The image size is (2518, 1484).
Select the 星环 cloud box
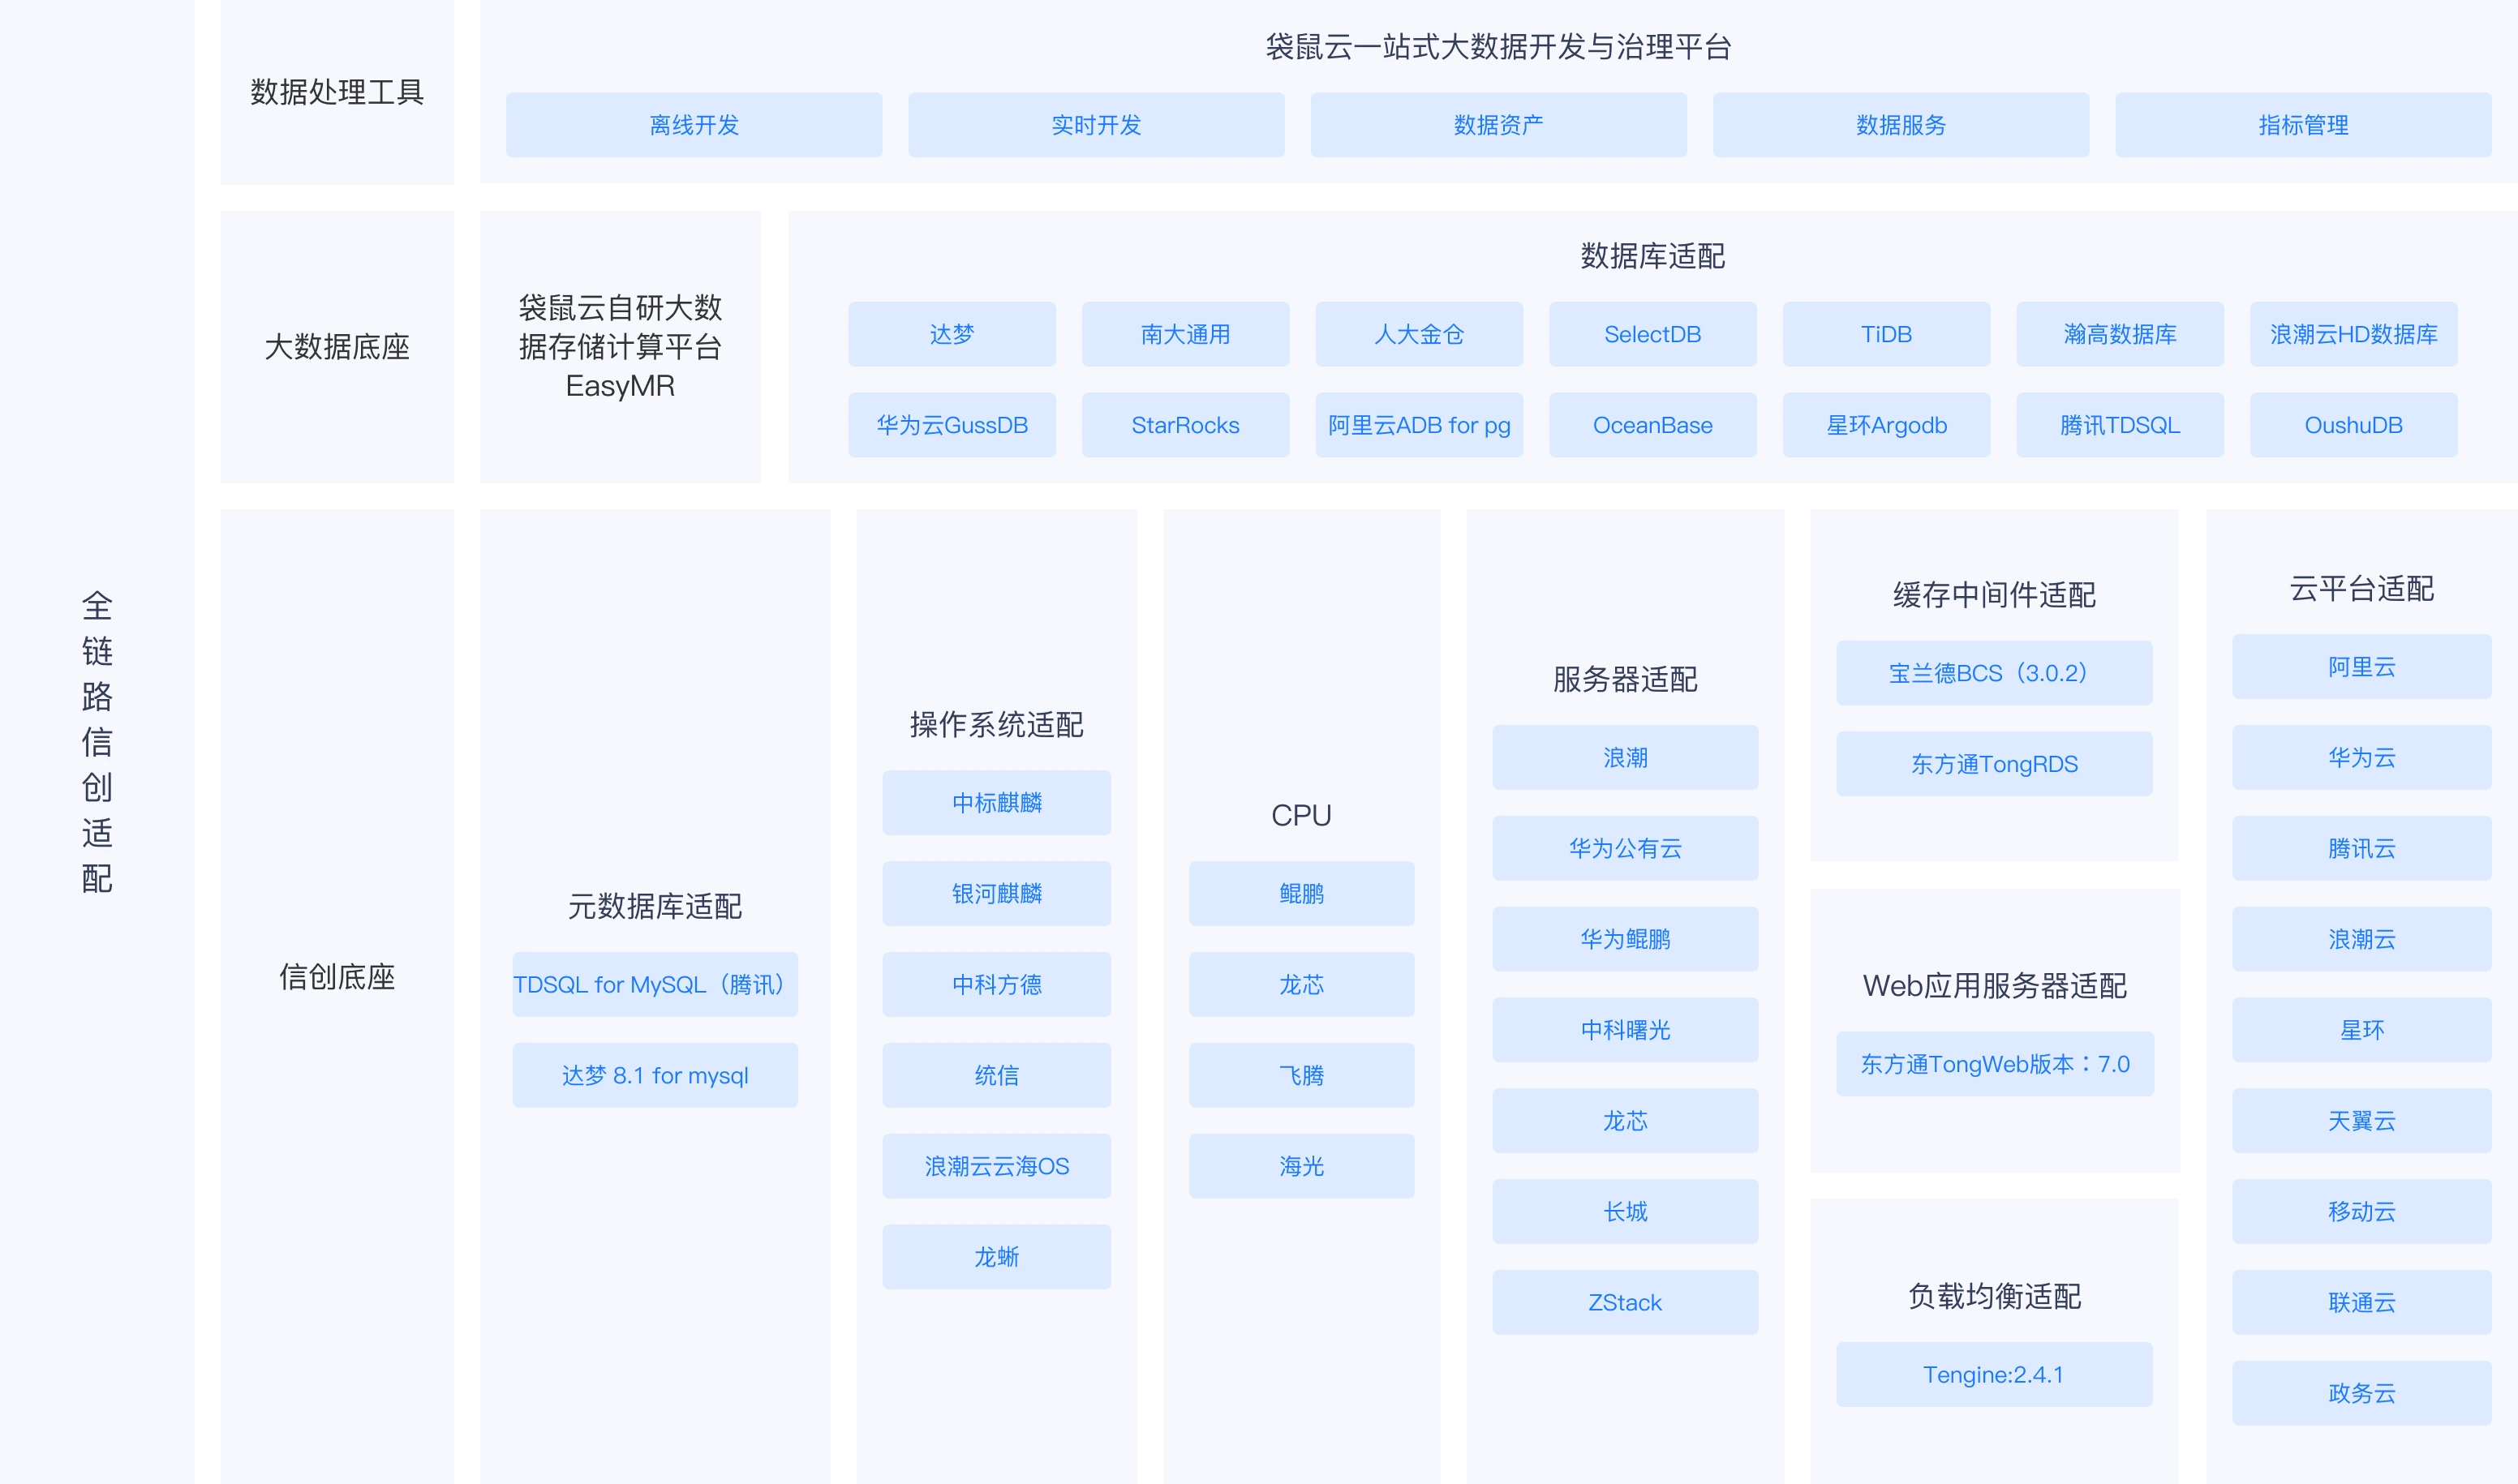pos(2361,1030)
